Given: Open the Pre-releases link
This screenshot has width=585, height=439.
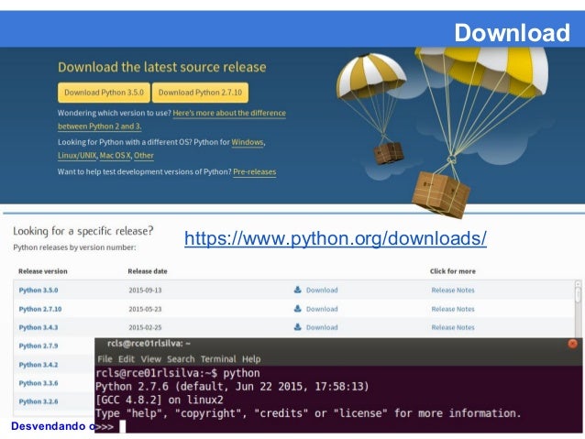Looking at the screenshot, I should [254, 172].
